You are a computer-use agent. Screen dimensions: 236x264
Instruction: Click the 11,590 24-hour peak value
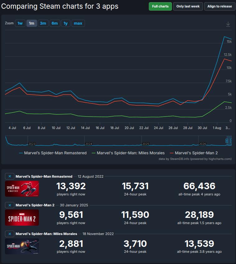pyautogui.click(x=135, y=215)
